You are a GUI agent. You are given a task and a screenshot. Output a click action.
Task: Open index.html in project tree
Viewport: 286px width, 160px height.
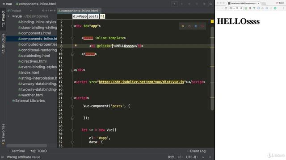[29, 72]
